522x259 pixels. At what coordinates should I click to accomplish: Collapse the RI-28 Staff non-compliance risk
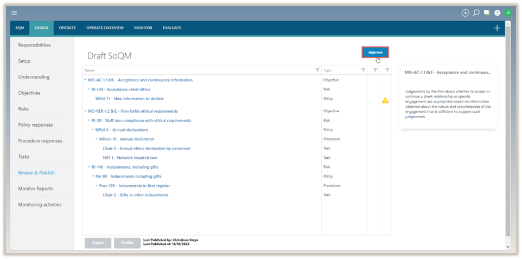[89, 120]
